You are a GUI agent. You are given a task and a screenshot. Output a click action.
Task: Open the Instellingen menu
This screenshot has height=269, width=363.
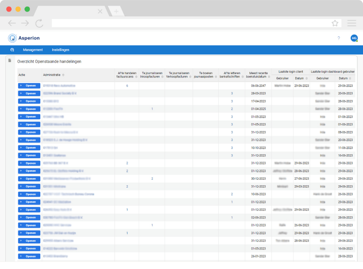(60, 50)
